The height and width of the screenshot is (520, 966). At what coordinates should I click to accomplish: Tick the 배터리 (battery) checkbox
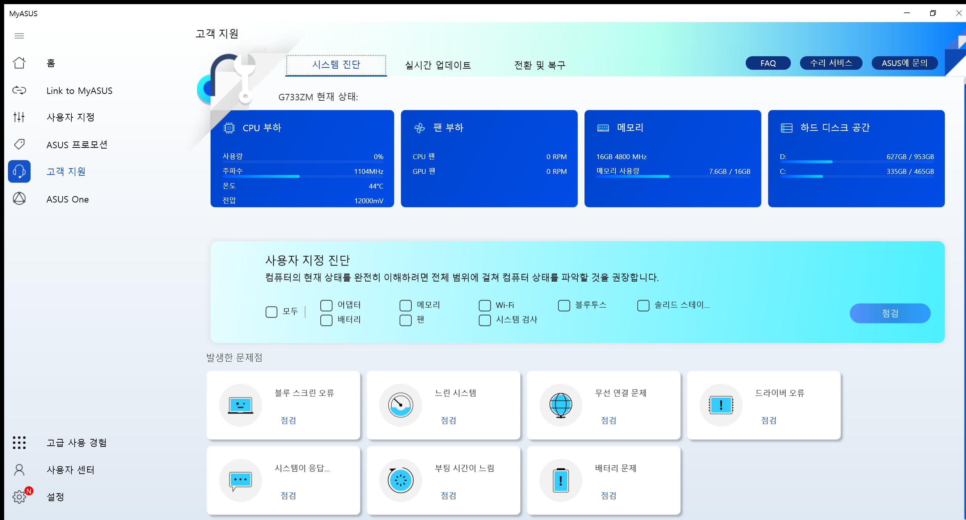(x=326, y=320)
